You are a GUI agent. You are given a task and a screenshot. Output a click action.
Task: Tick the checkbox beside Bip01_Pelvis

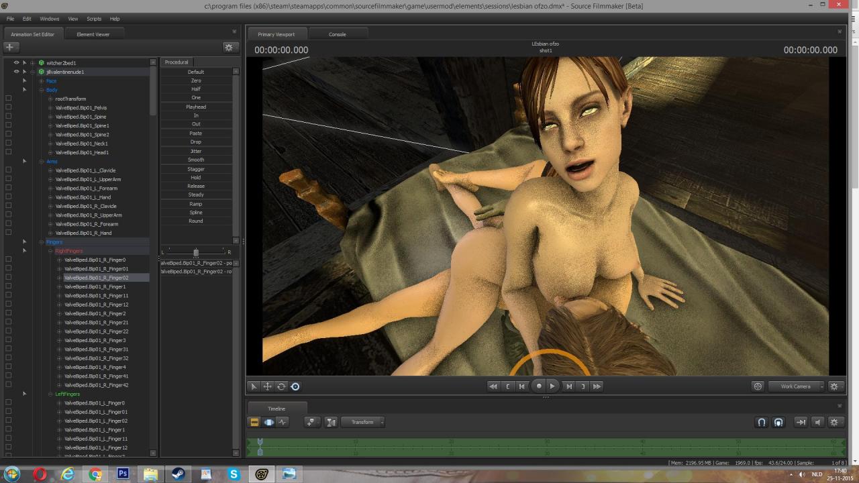point(8,107)
